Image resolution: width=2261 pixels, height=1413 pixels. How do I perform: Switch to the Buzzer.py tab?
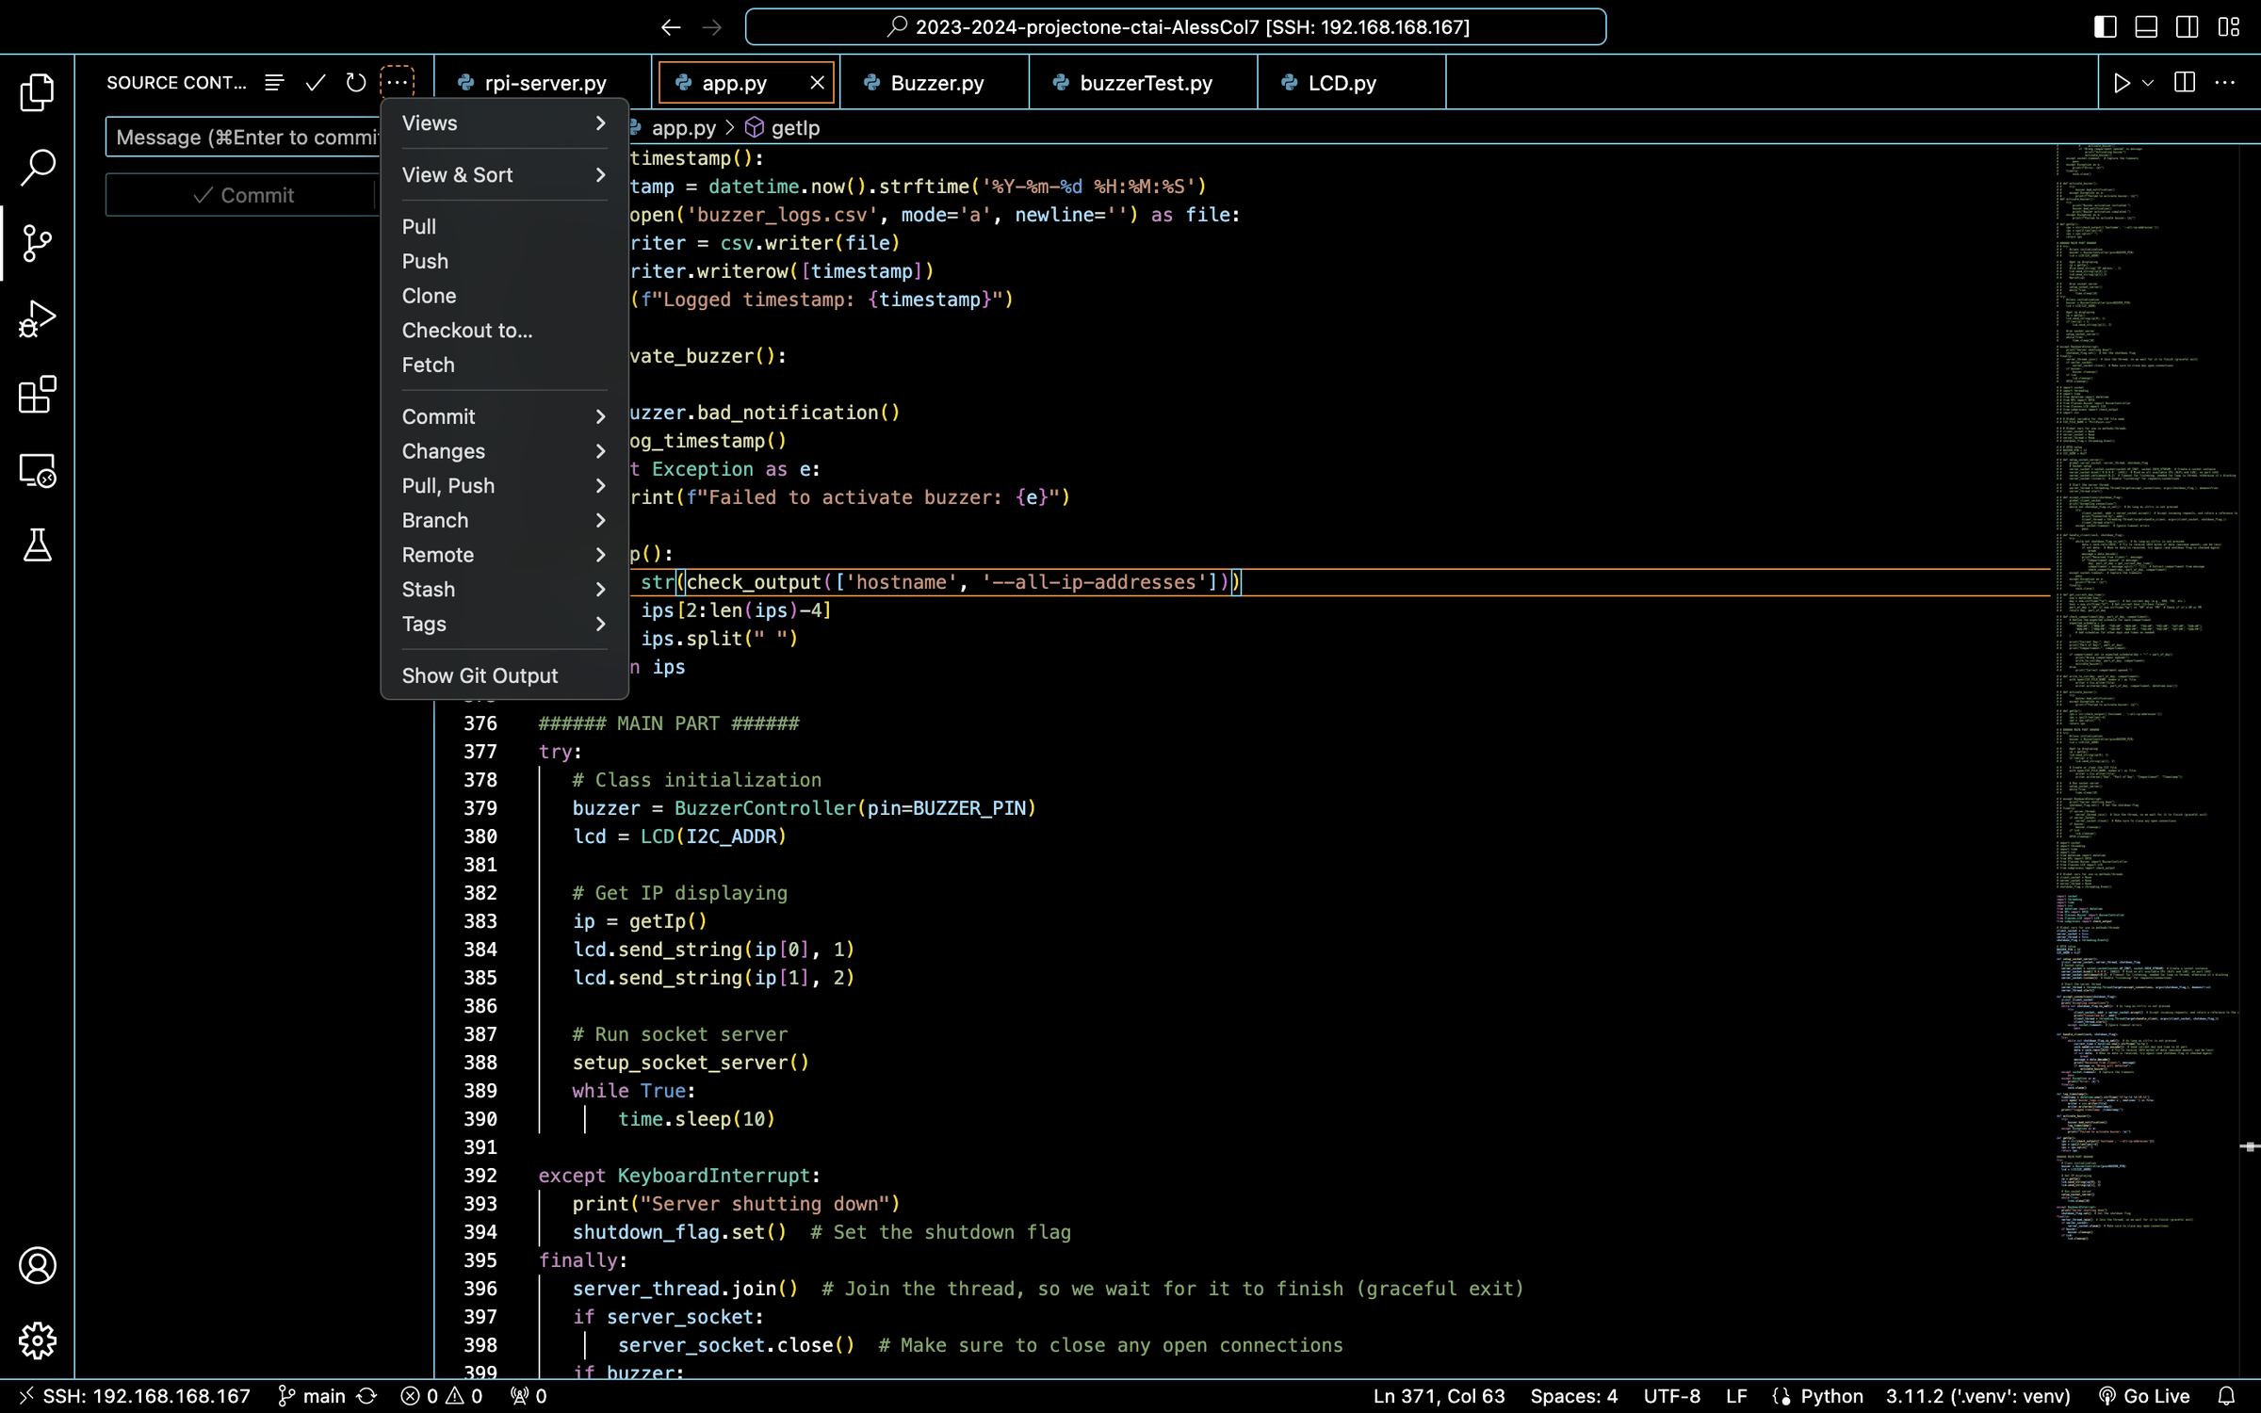point(936,83)
